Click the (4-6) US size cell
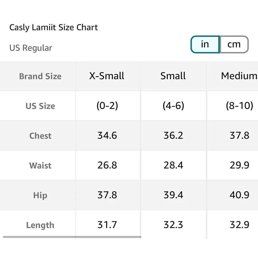The width and height of the screenshot is (258, 258). coord(173,106)
